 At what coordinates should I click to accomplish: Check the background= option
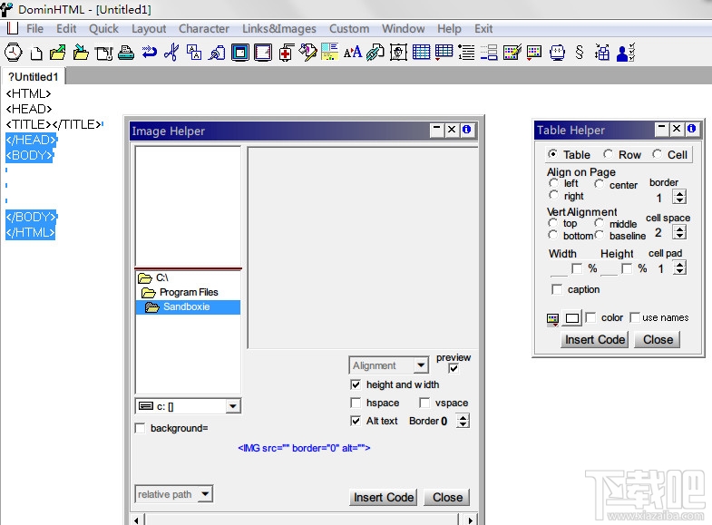pyautogui.click(x=140, y=428)
